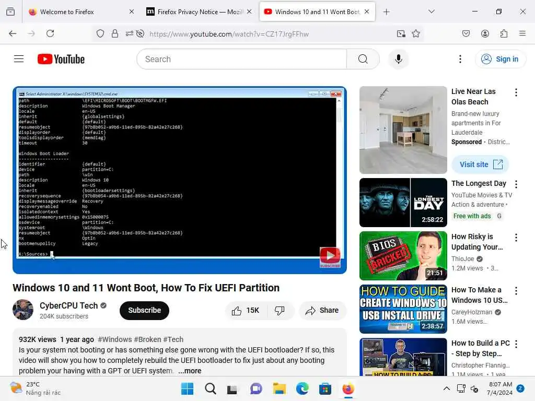Viewport: 535px width, 401px height.
Task: Launch picture-in-picture from address bar
Action: pos(401,33)
